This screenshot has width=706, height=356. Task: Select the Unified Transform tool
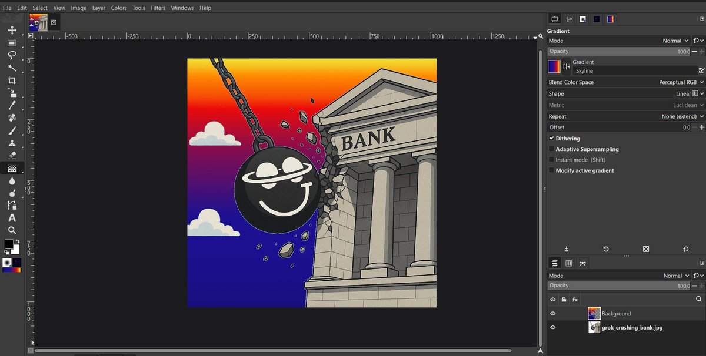pos(12,93)
